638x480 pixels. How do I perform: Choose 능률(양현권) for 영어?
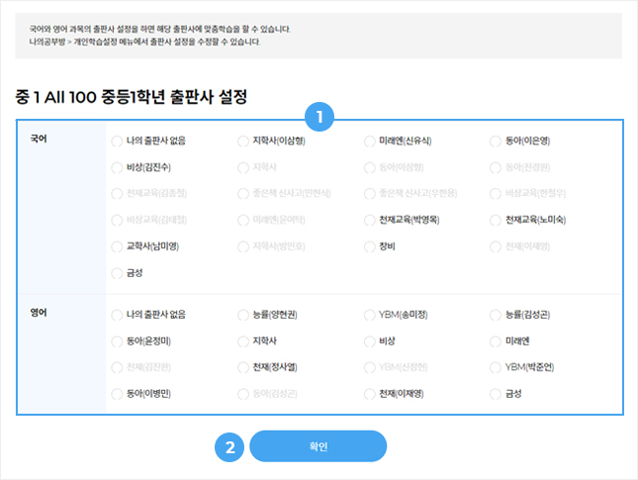[x=243, y=315]
